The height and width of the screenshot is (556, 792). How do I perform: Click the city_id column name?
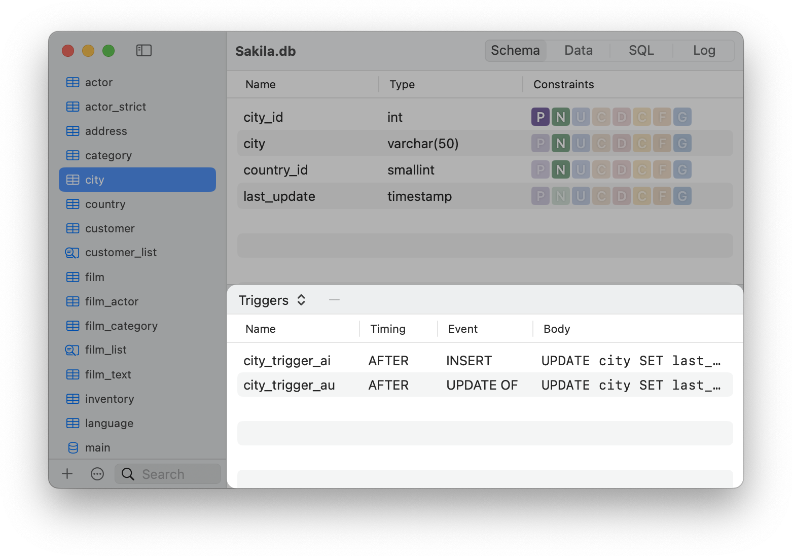pos(263,117)
